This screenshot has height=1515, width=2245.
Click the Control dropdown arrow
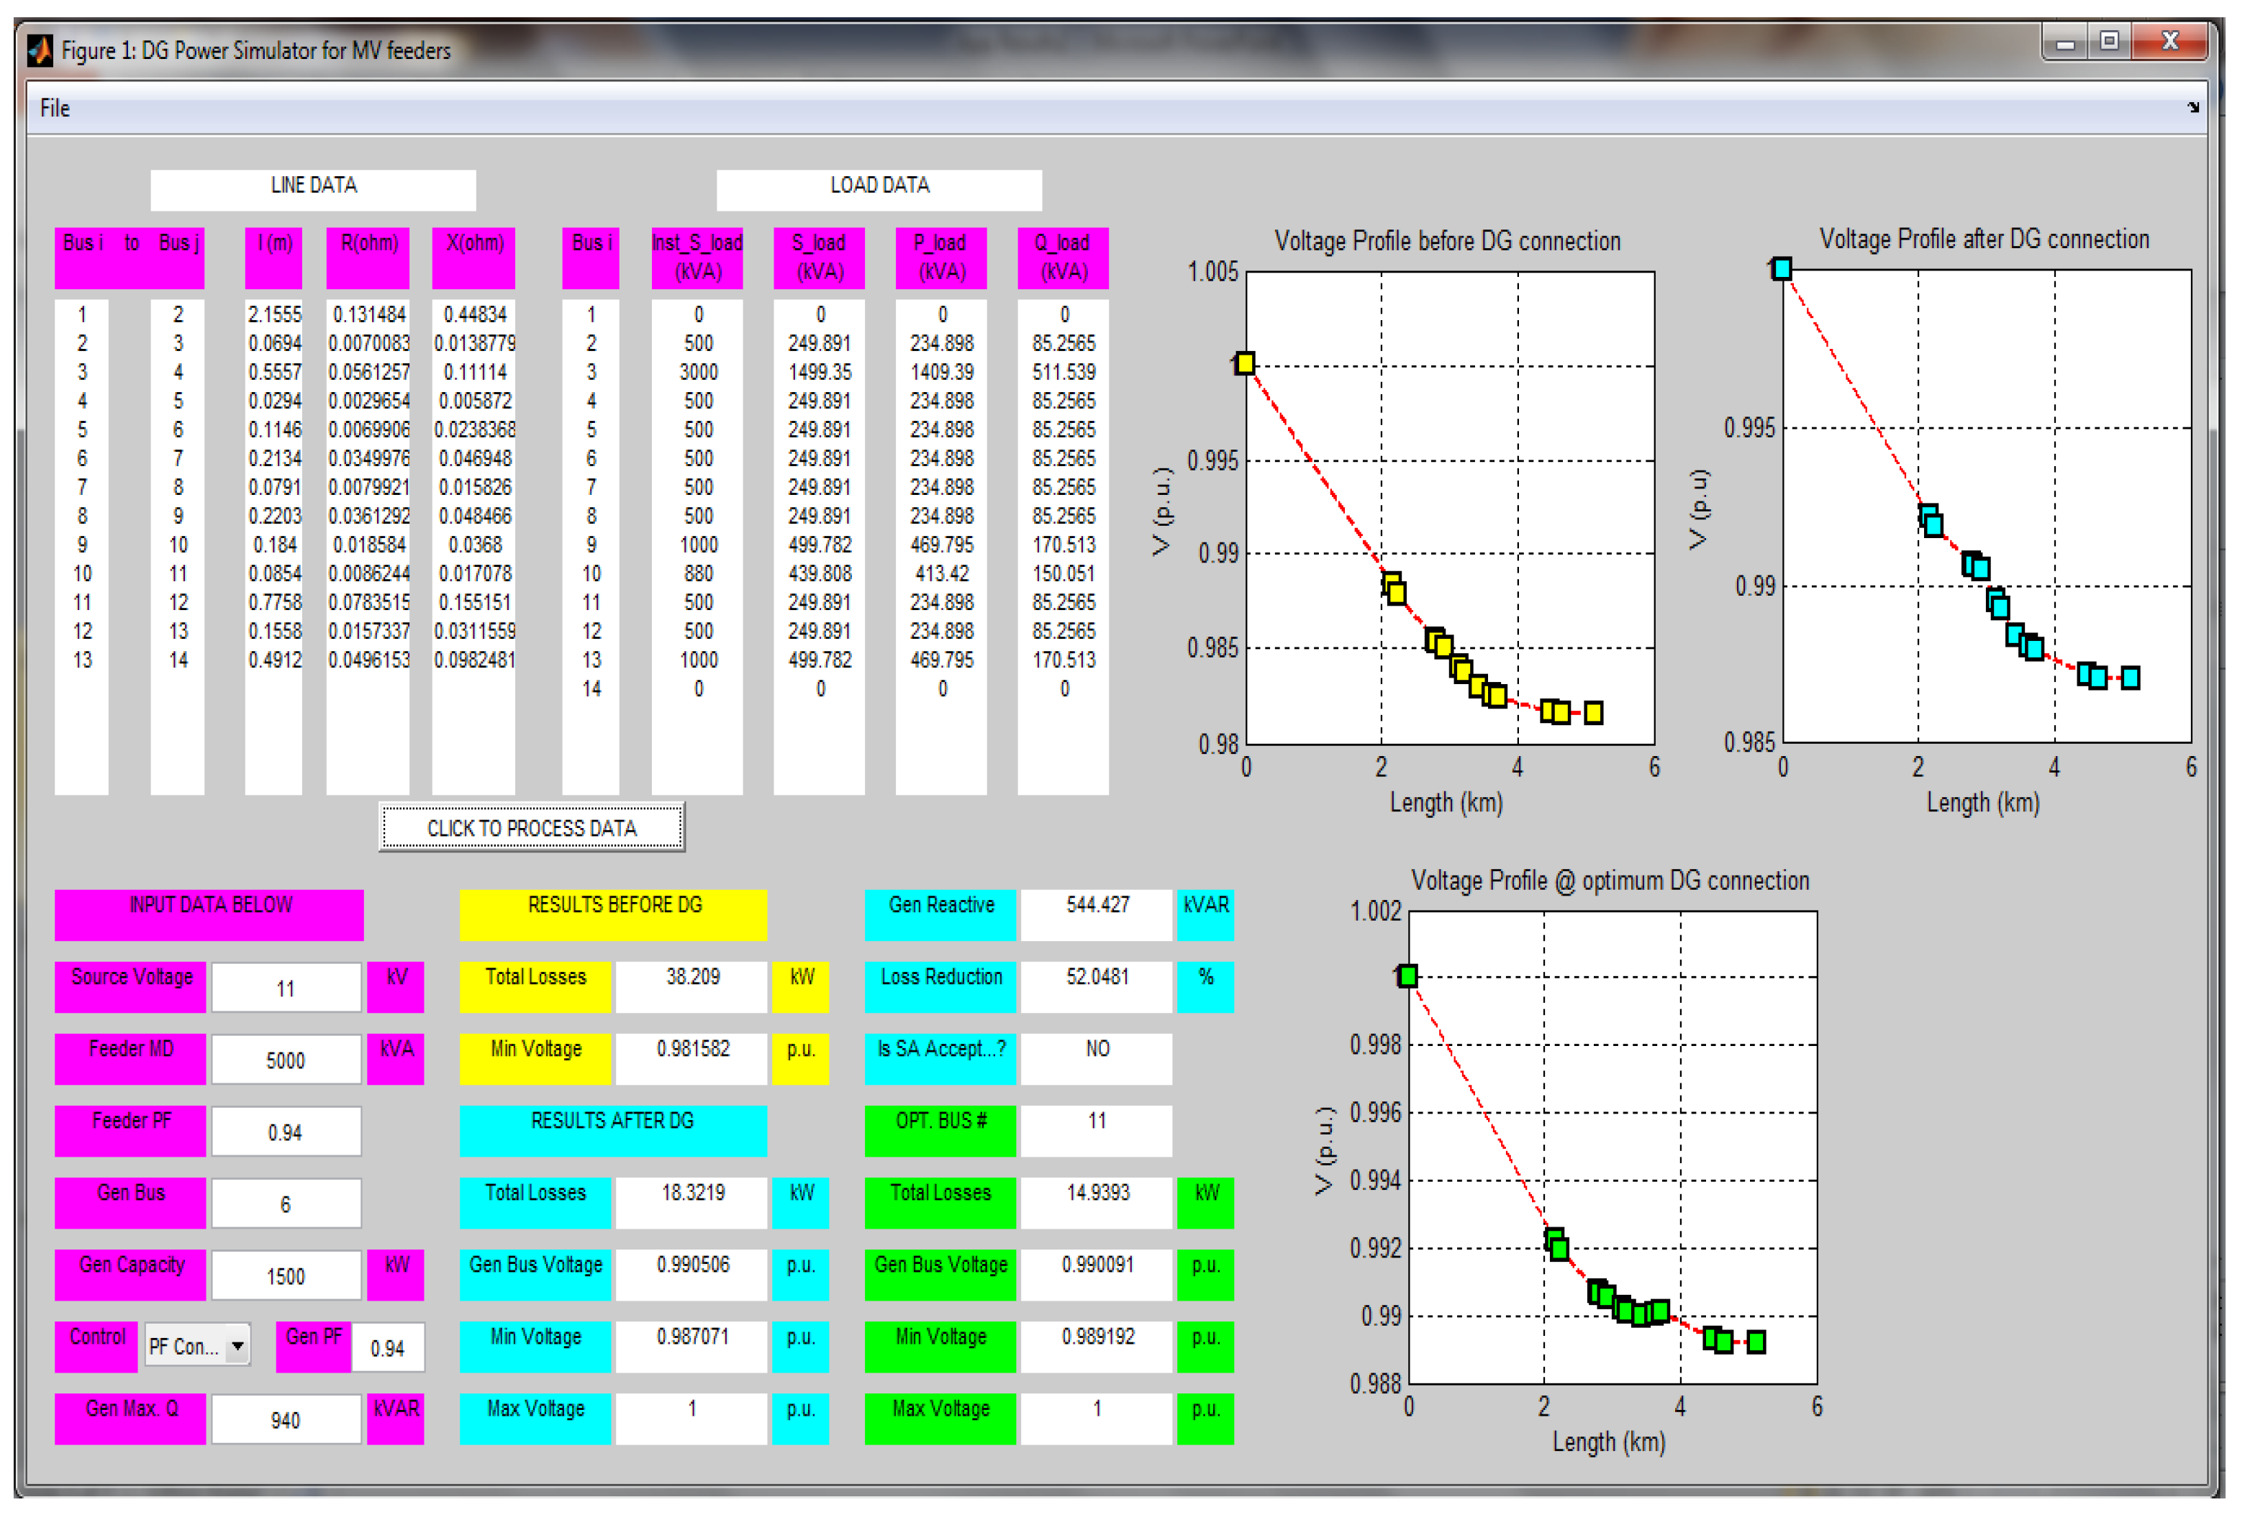(237, 1346)
